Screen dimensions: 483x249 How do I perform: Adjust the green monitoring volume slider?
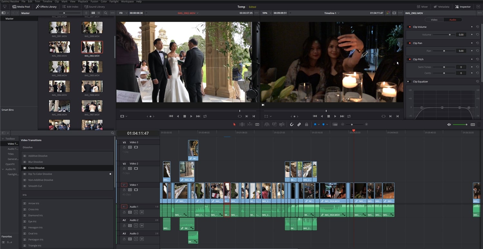(460, 124)
